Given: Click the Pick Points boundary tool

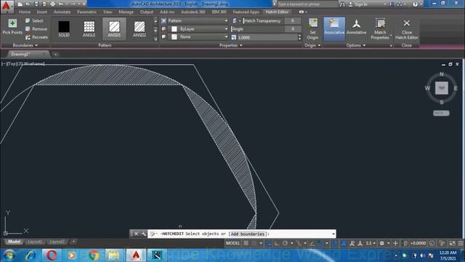Looking at the screenshot, I should click(x=12, y=27).
